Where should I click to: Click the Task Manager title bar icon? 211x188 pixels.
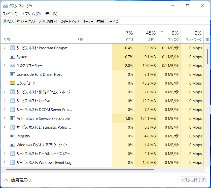click(x=5, y=6)
